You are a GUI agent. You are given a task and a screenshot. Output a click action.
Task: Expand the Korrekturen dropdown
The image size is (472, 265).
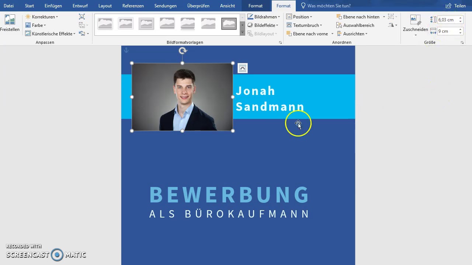click(x=42, y=17)
